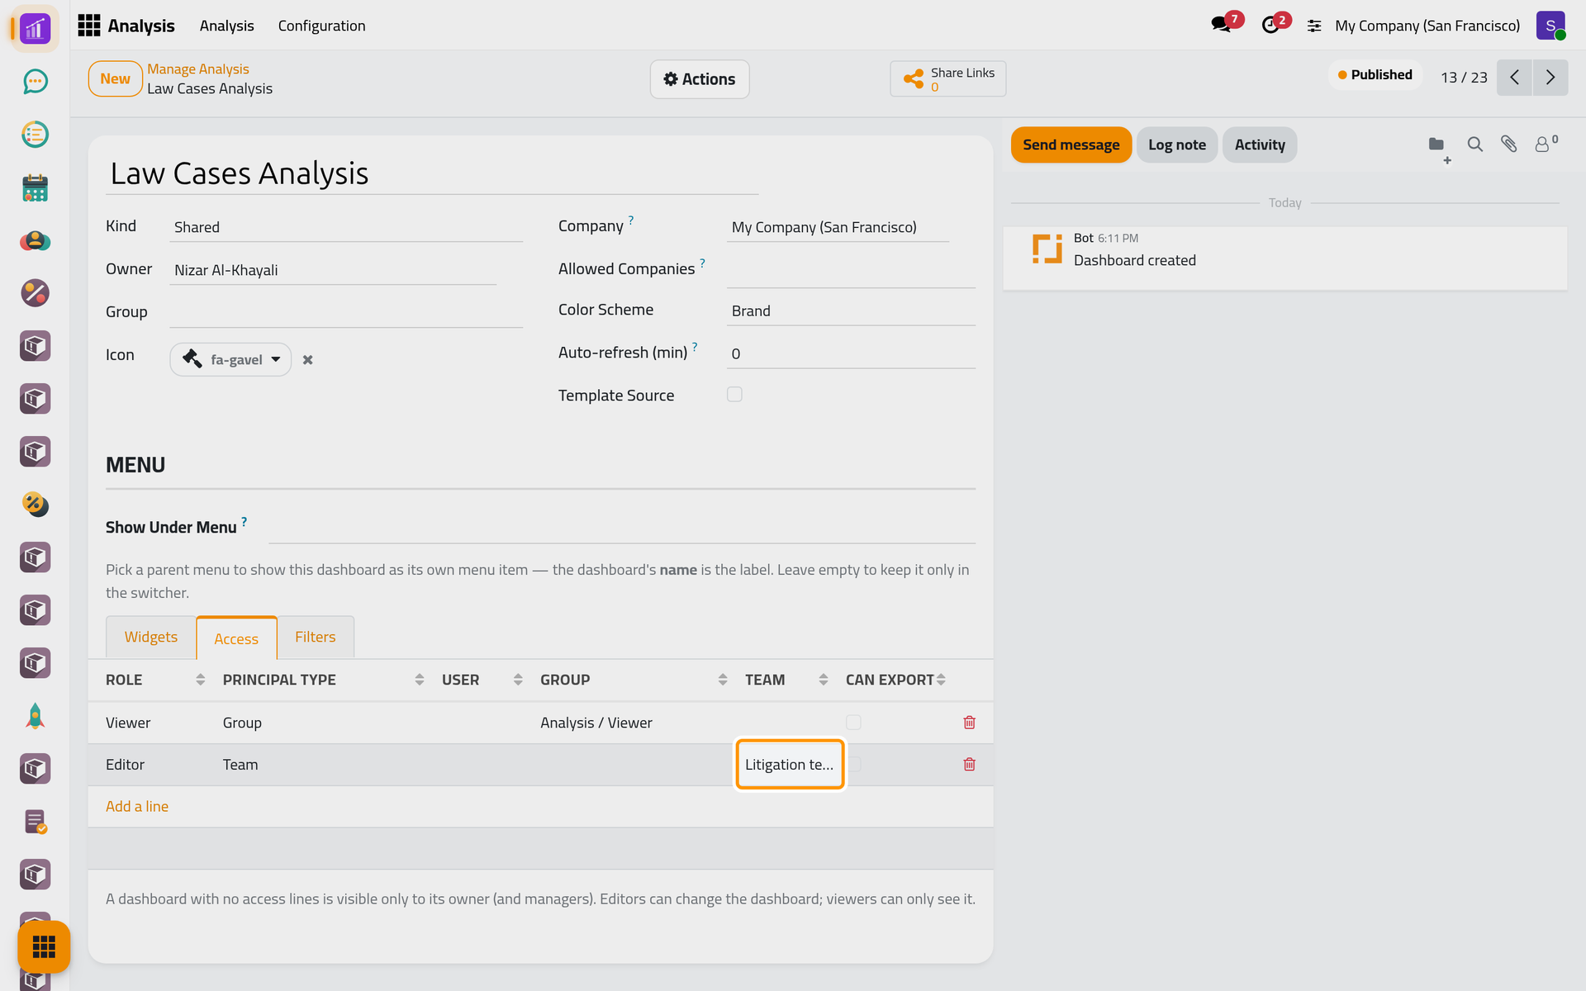Open the Share Links stat button
The image size is (1586, 991).
pos(948,79)
